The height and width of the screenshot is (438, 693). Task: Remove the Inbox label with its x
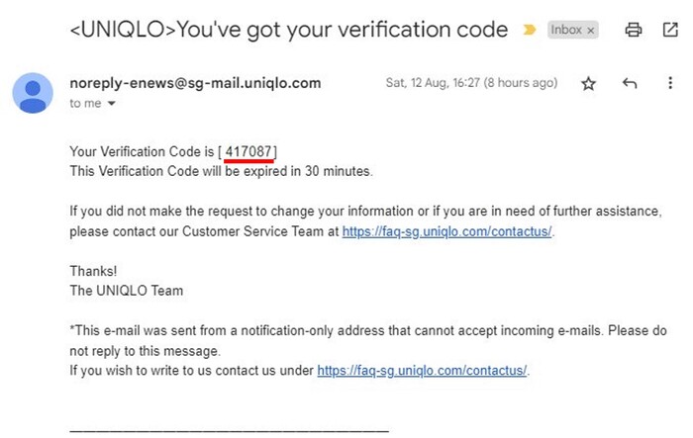tap(591, 31)
